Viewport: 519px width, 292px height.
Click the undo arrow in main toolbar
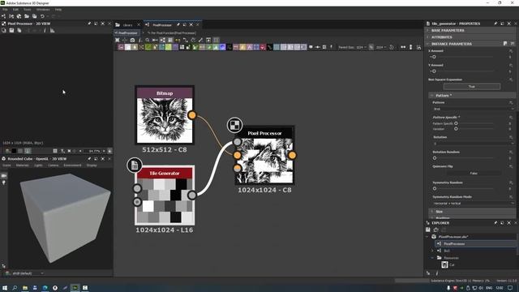point(42,16)
